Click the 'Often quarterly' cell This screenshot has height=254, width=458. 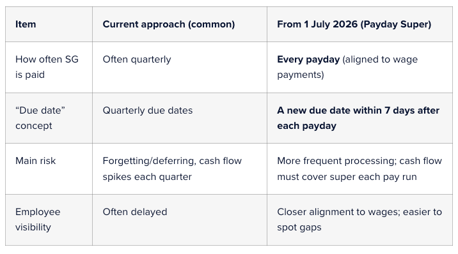tap(180, 67)
